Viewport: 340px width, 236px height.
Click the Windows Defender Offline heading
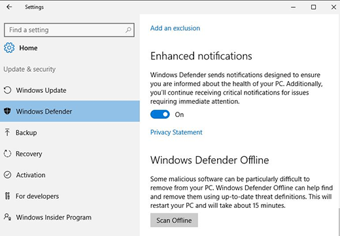pyautogui.click(x=209, y=160)
